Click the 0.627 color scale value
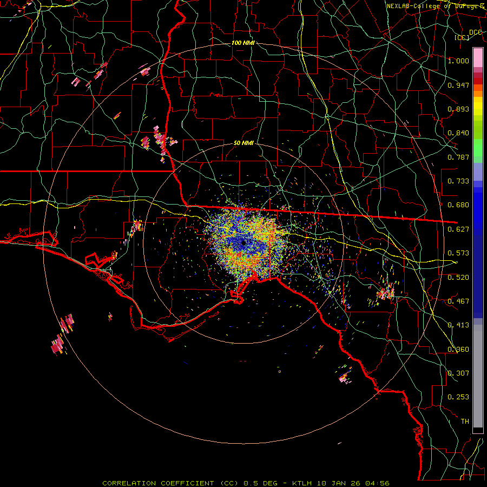 458,229
